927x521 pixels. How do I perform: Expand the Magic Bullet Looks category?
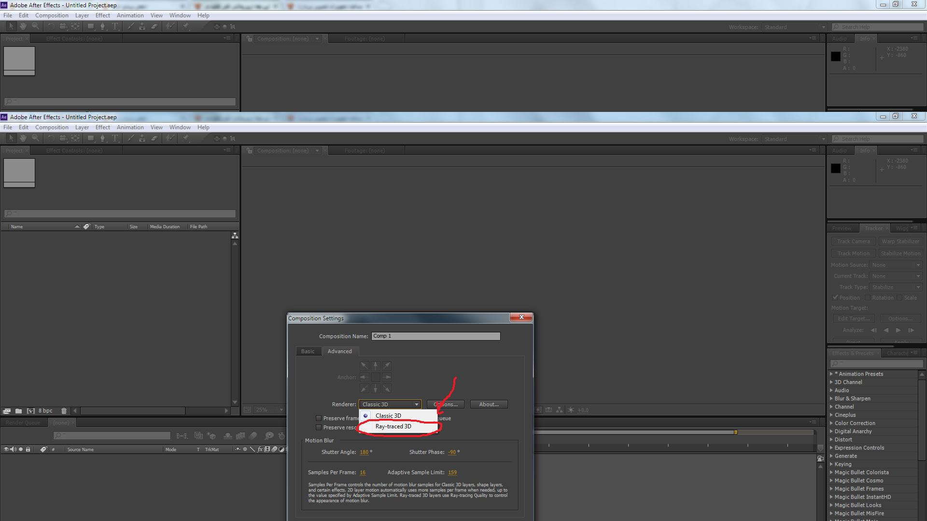coord(831,505)
